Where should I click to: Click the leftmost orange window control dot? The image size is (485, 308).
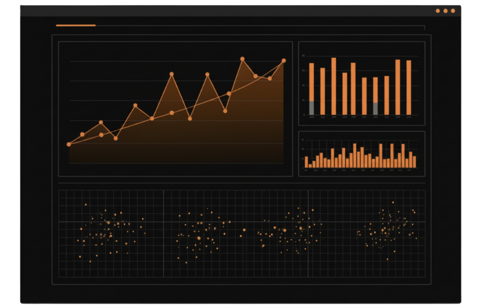point(438,10)
